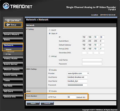Click the HTTP Port input field
Screen dimensions: 120x111
[x=72, y=97]
